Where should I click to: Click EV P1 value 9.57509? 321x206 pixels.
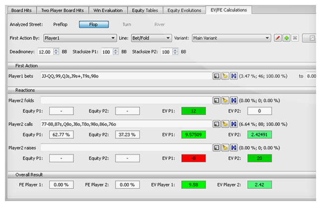[194, 135]
